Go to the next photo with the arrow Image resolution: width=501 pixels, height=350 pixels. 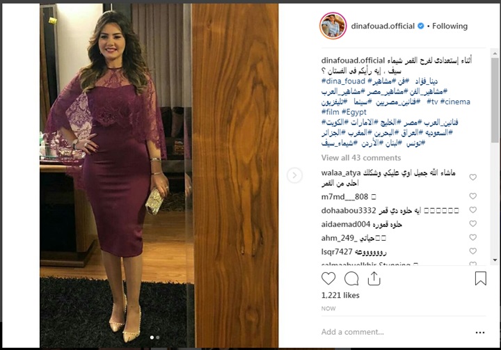(x=294, y=175)
